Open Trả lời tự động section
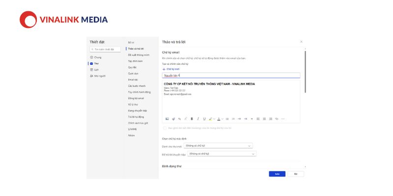 pyautogui.click(x=136, y=117)
